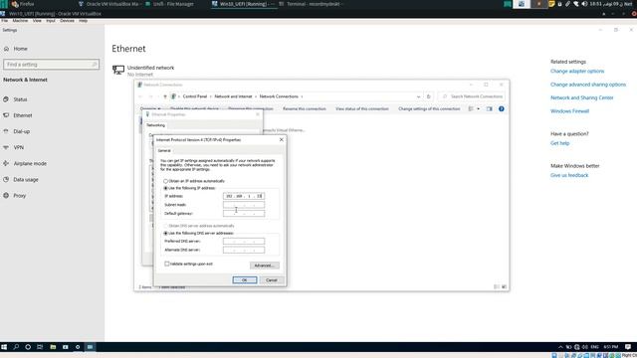Select Obtain an IP address automatically
Viewport: 637px width, 358px height.
(166, 181)
